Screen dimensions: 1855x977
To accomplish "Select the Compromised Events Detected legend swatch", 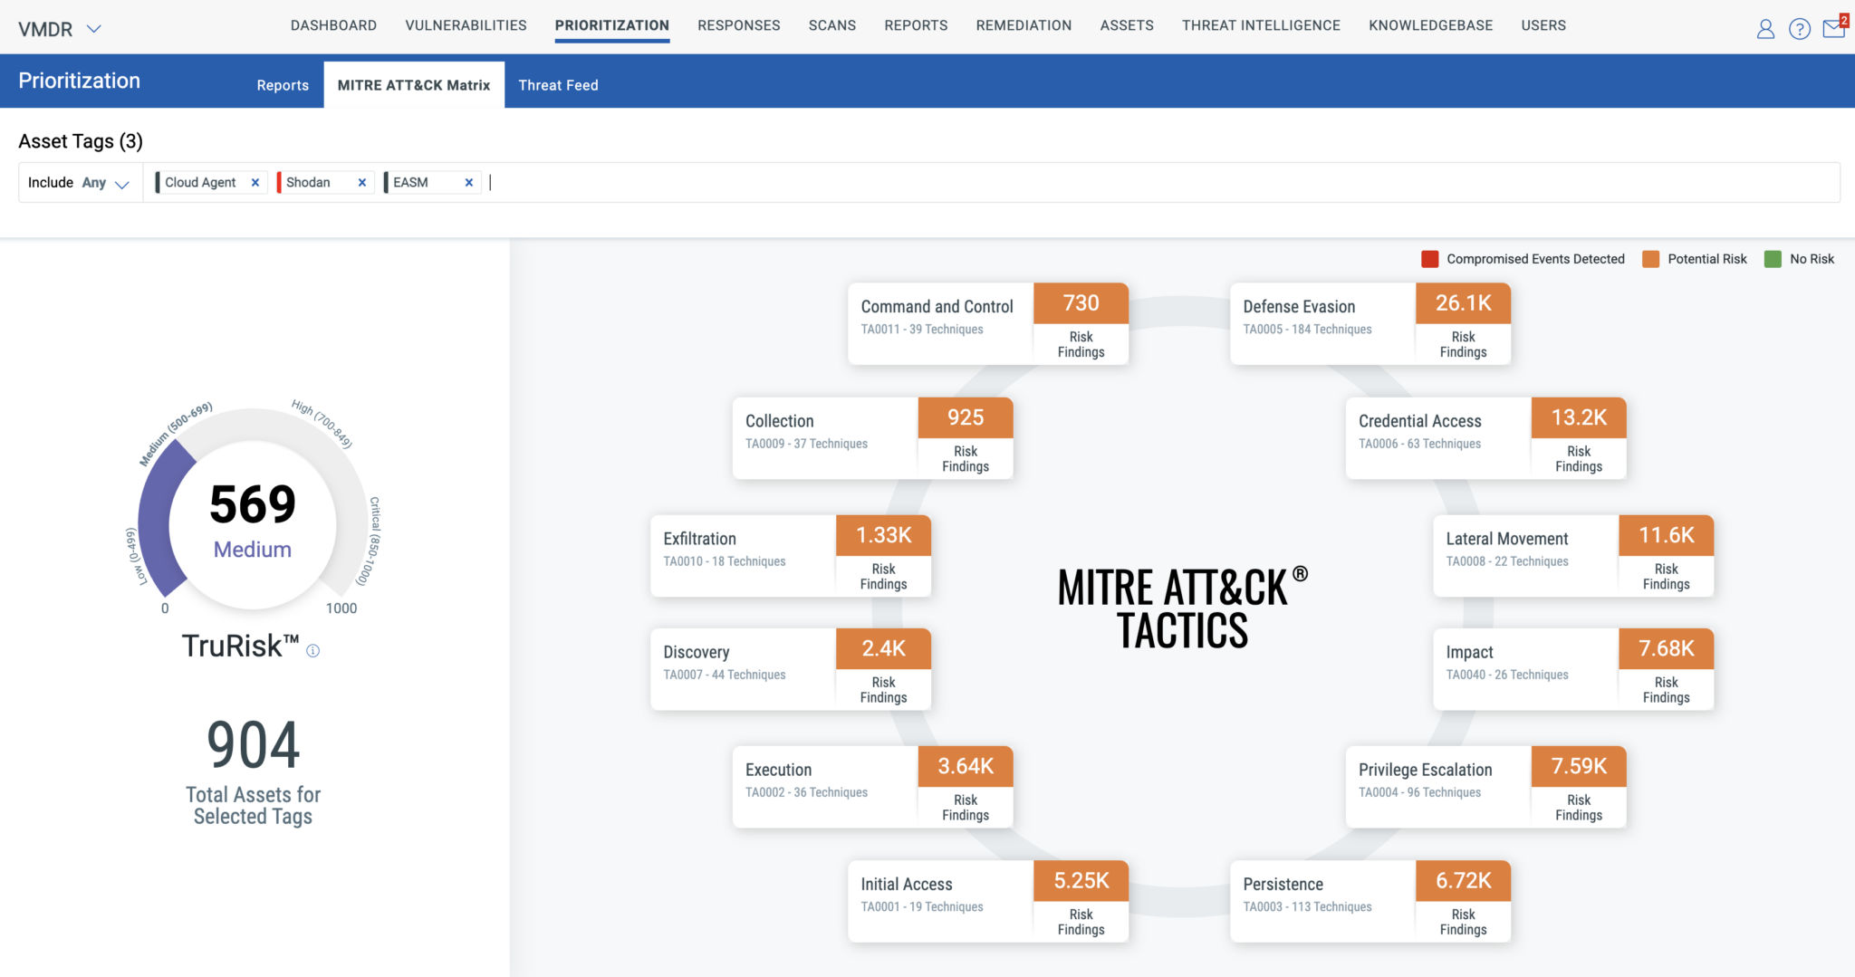I will pyautogui.click(x=1430, y=259).
